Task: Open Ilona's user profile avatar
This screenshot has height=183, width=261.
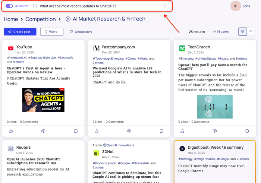Action: (235, 6)
